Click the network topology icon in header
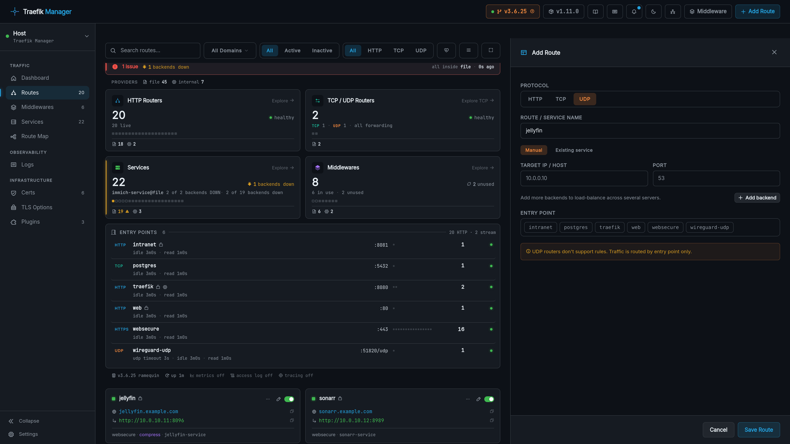The height and width of the screenshot is (444, 790). (673, 12)
